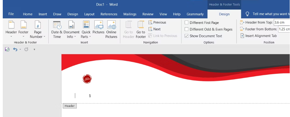
Task: Open the References tab
Action: point(109,14)
